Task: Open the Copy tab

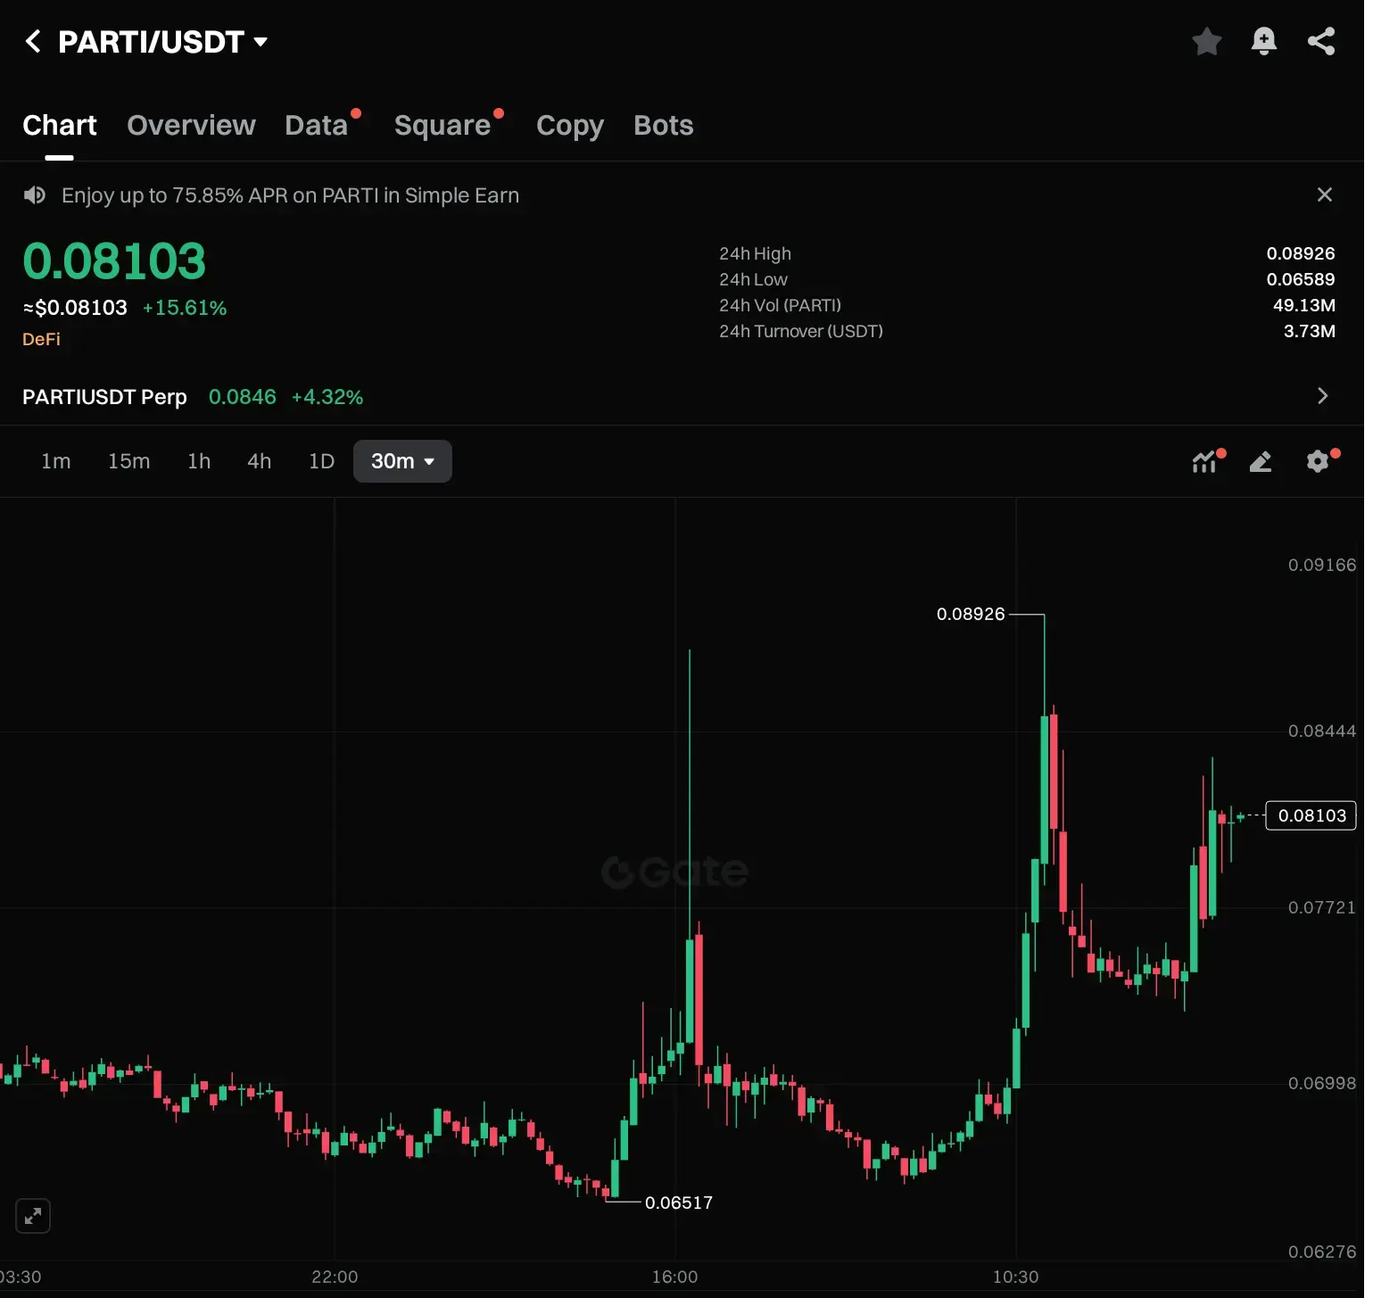Action: [x=570, y=126]
